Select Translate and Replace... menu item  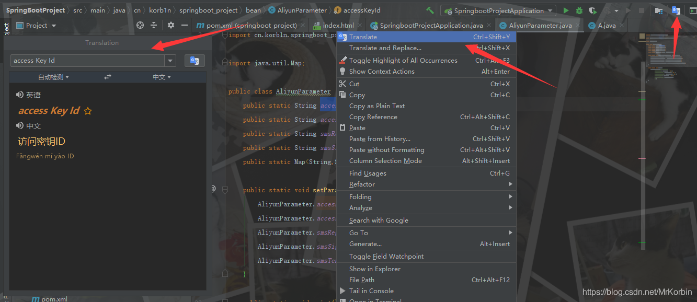click(x=426, y=48)
